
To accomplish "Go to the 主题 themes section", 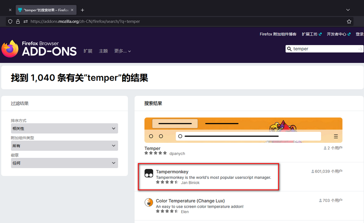I will click(x=103, y=51).
